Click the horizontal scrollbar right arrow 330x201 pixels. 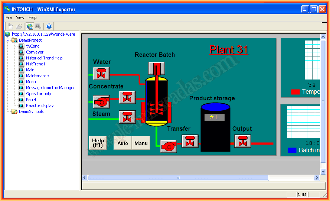tap(317, 178)
